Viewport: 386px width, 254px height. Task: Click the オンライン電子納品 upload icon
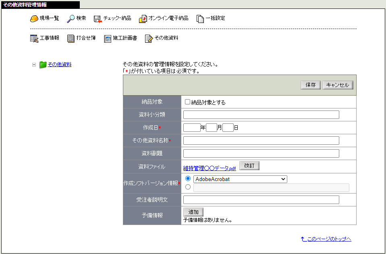pos(143,19)
